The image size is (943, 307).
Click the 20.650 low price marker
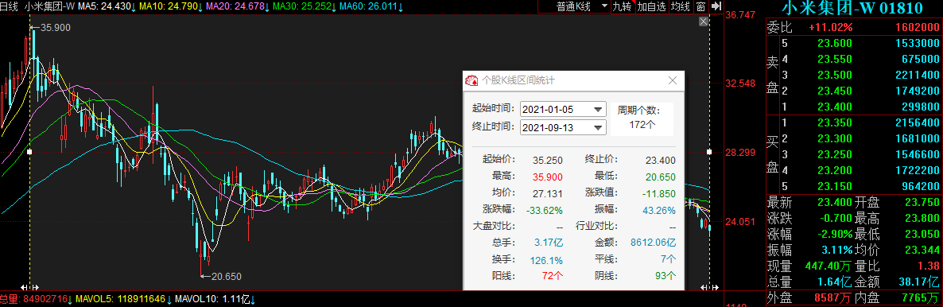click(221, 277)
